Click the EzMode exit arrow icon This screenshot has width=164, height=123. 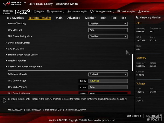coord(160,116)
